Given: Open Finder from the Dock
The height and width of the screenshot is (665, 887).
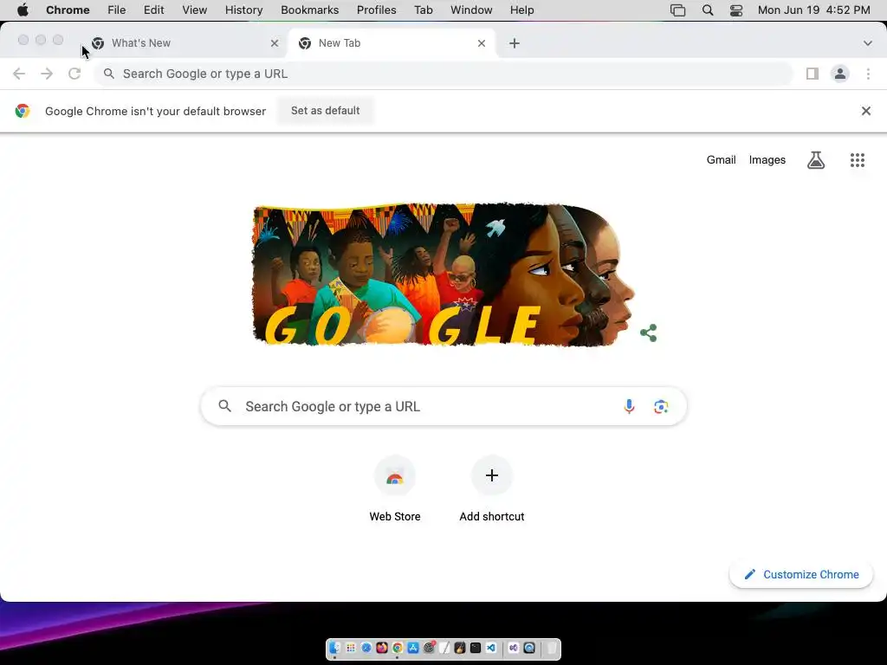Looking at the screenshot, I should coord(335,648).
